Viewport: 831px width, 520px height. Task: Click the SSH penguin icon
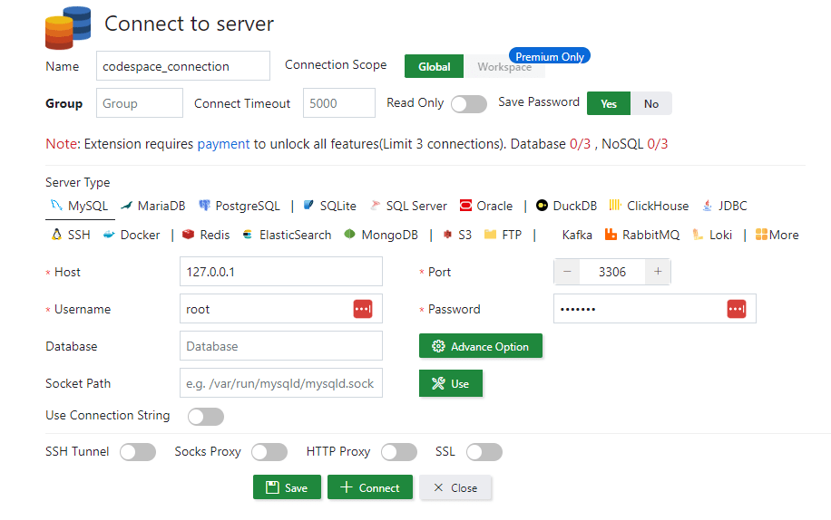click(56, 235)
